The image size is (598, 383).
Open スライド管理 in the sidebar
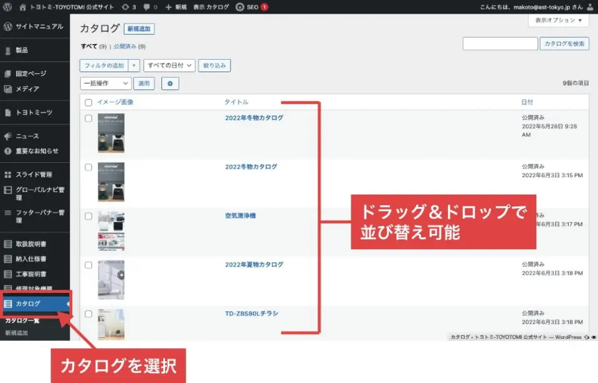tap(35, 174)
